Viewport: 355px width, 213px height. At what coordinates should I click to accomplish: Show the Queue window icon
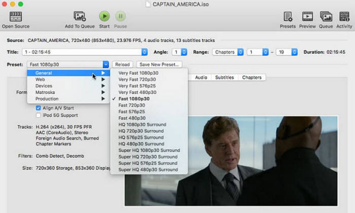(326, 17)
